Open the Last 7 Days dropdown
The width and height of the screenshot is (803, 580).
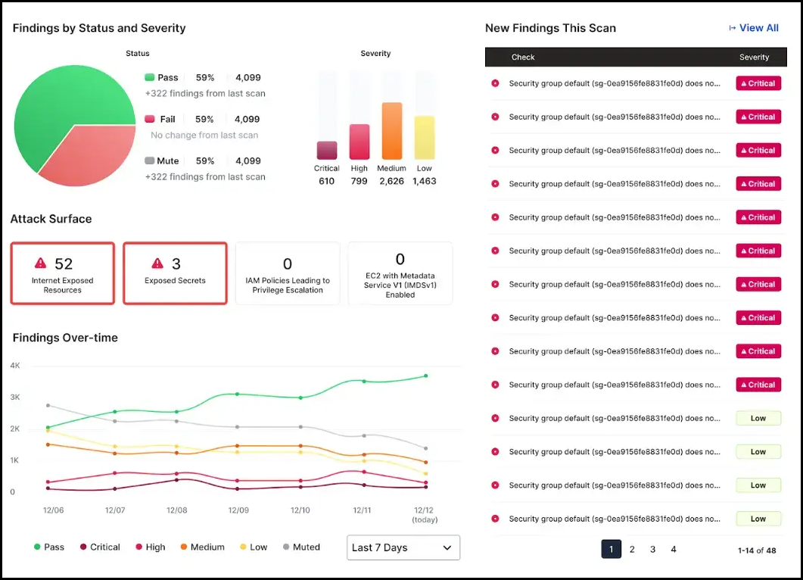coord(403,547)
